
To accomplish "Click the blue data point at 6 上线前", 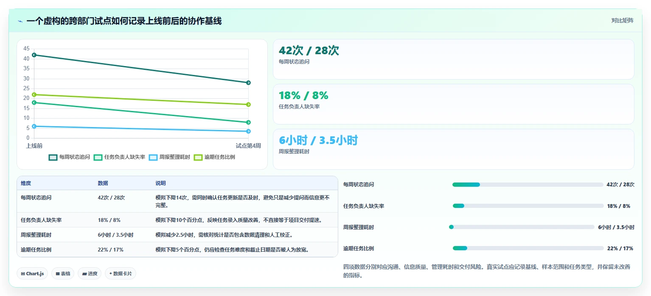I will pos(34,126).
